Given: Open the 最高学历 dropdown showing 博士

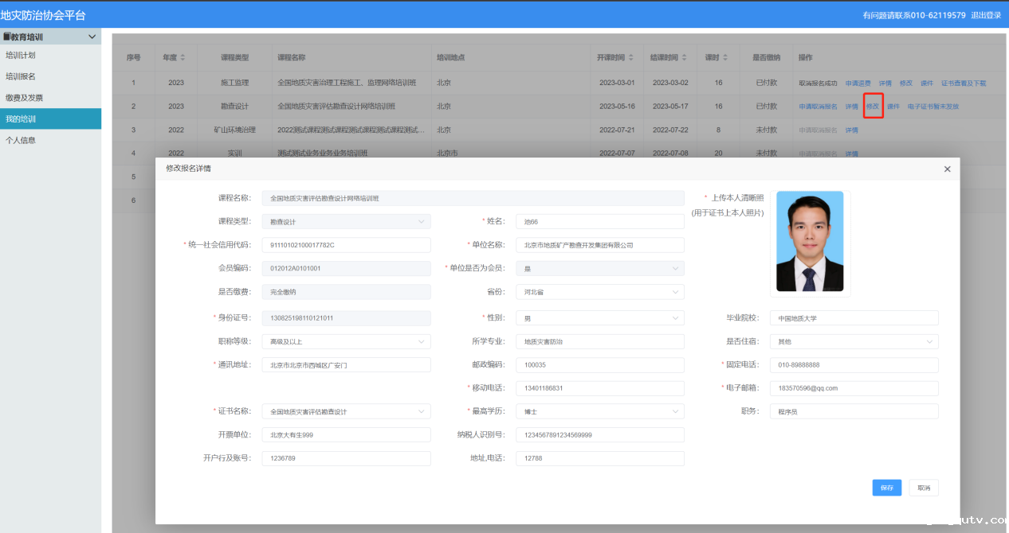Looking at the screenshot, I should click(x=599, y=412).
